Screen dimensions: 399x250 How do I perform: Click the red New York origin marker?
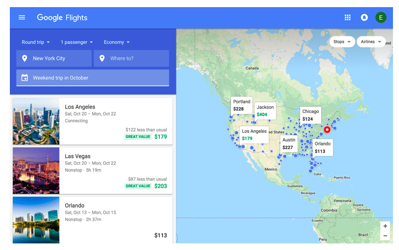[327, 130]
